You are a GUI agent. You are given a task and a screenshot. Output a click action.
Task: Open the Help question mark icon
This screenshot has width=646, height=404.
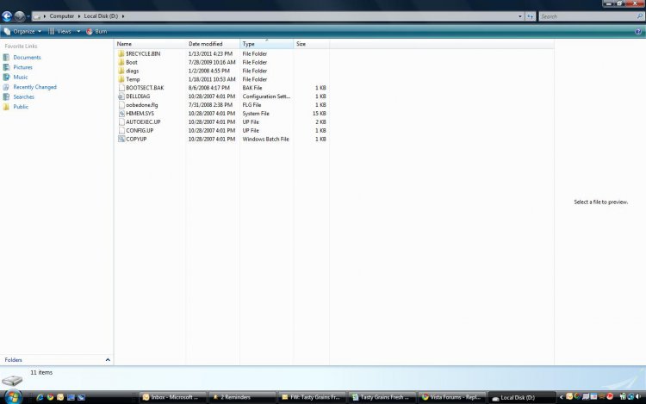tap(640, 31)
